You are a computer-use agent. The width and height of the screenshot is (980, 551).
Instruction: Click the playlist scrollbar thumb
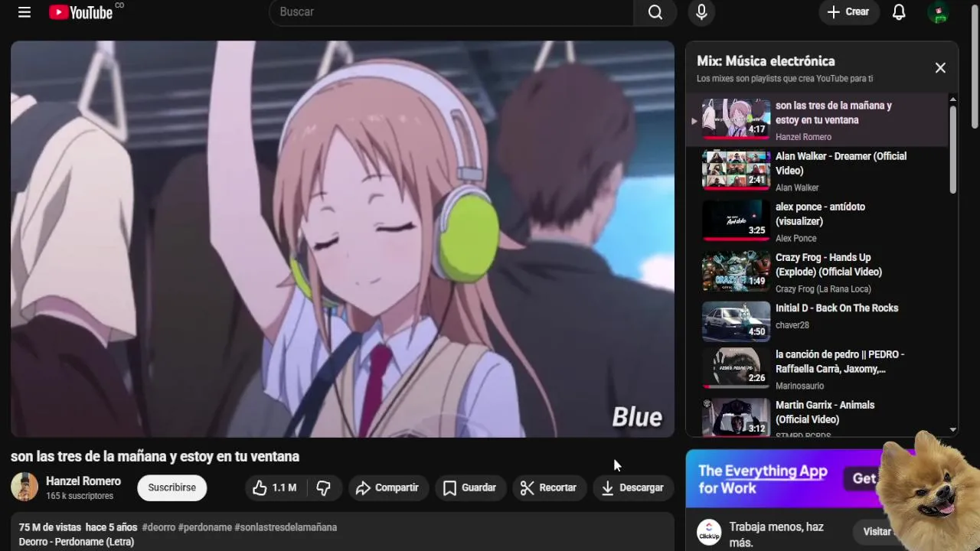[952, 149]
